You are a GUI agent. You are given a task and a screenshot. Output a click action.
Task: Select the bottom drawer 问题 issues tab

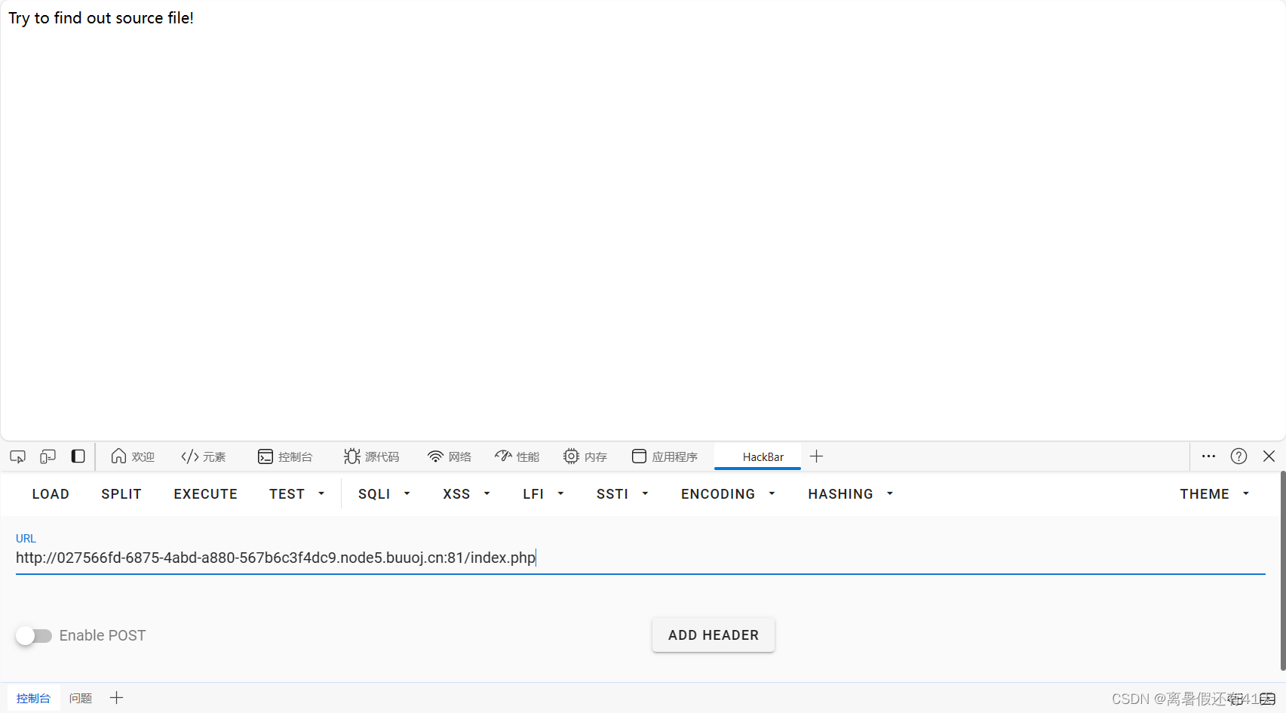[80, 699]
